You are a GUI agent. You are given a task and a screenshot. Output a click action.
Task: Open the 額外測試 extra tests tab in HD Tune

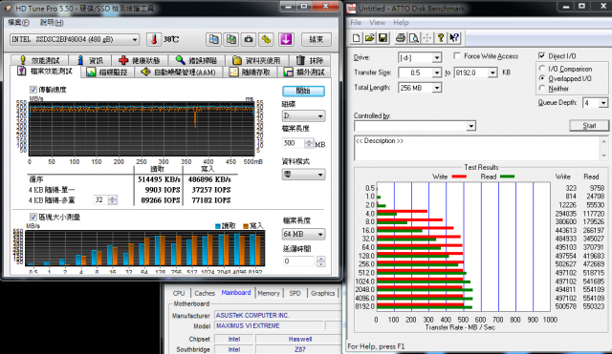pyautogui.click(x=304, y=73)
